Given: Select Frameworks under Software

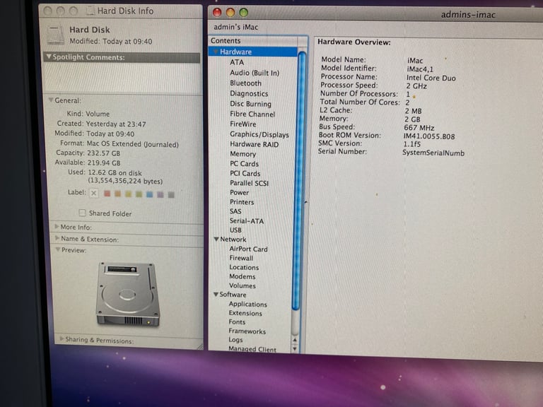Looking at the screenshot, I should tap(247, 331).
